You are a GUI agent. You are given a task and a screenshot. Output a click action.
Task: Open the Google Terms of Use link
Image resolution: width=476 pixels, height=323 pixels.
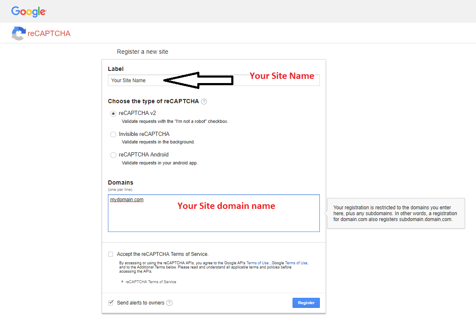(296, 263)
